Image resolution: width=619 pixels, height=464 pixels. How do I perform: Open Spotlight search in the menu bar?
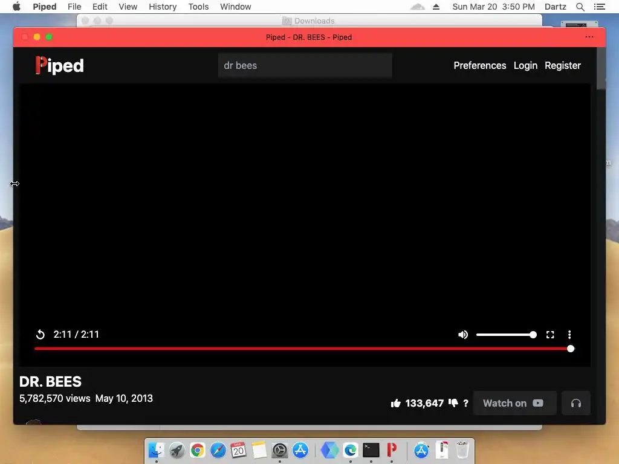point(580,7)
